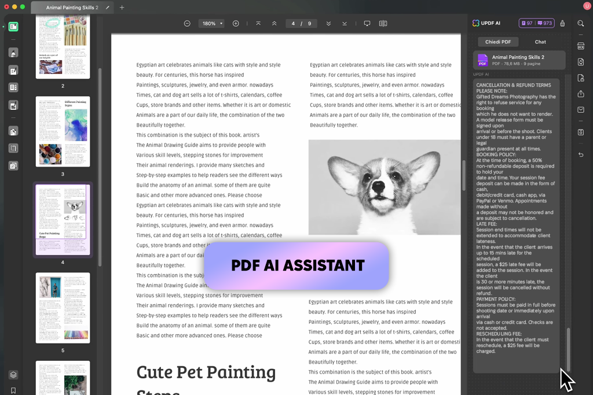Add a new tab with plus
The height and width of the screenshot is (395, 593).
[x=122, y=7]
